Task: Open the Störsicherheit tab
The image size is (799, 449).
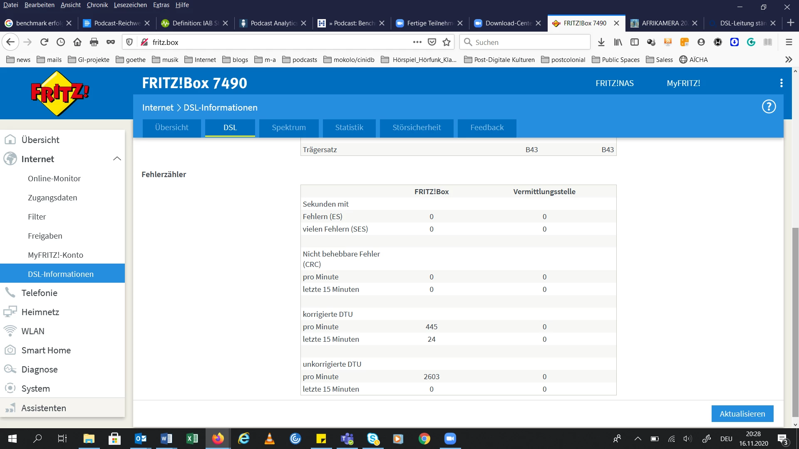Action: [x=416, y=128]
